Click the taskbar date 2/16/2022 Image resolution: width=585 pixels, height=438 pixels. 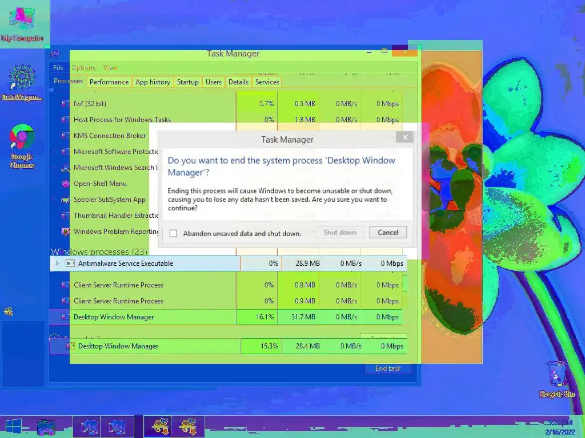click(560, 432)
